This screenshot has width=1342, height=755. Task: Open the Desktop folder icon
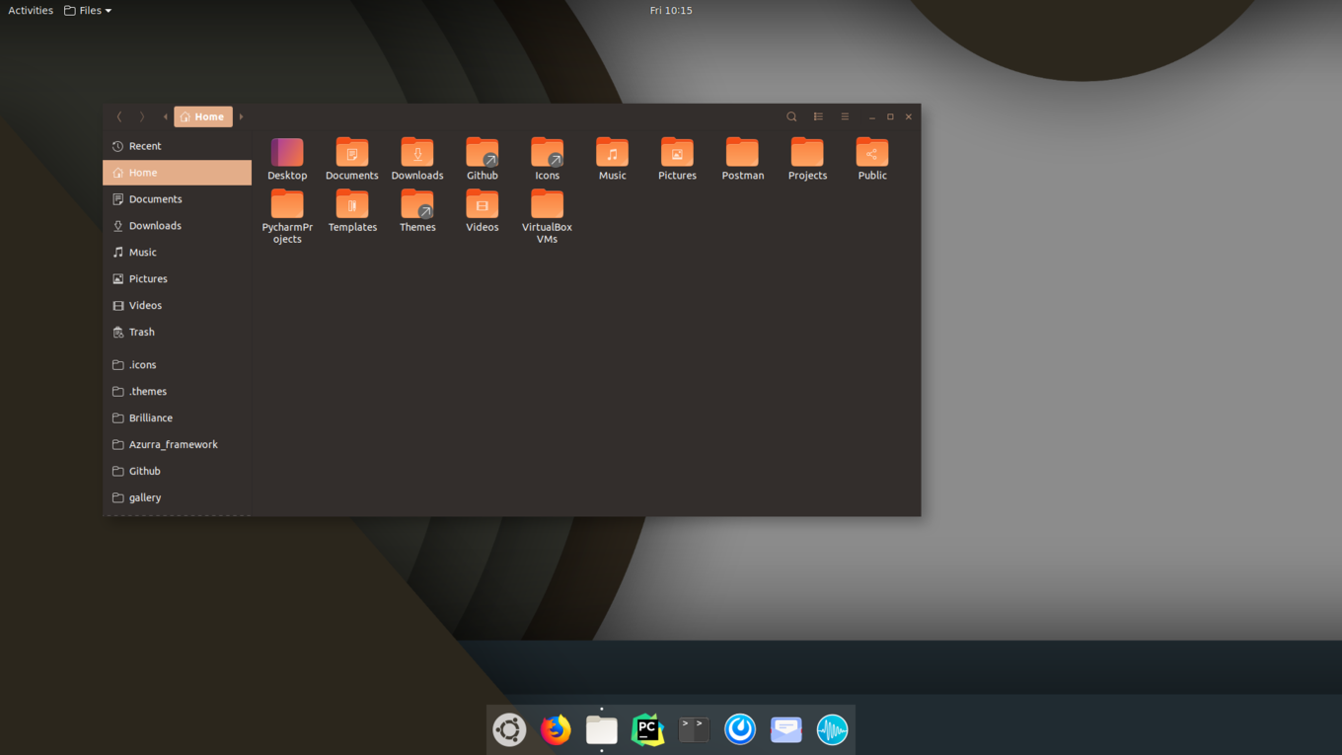click(x=287, y=153)
